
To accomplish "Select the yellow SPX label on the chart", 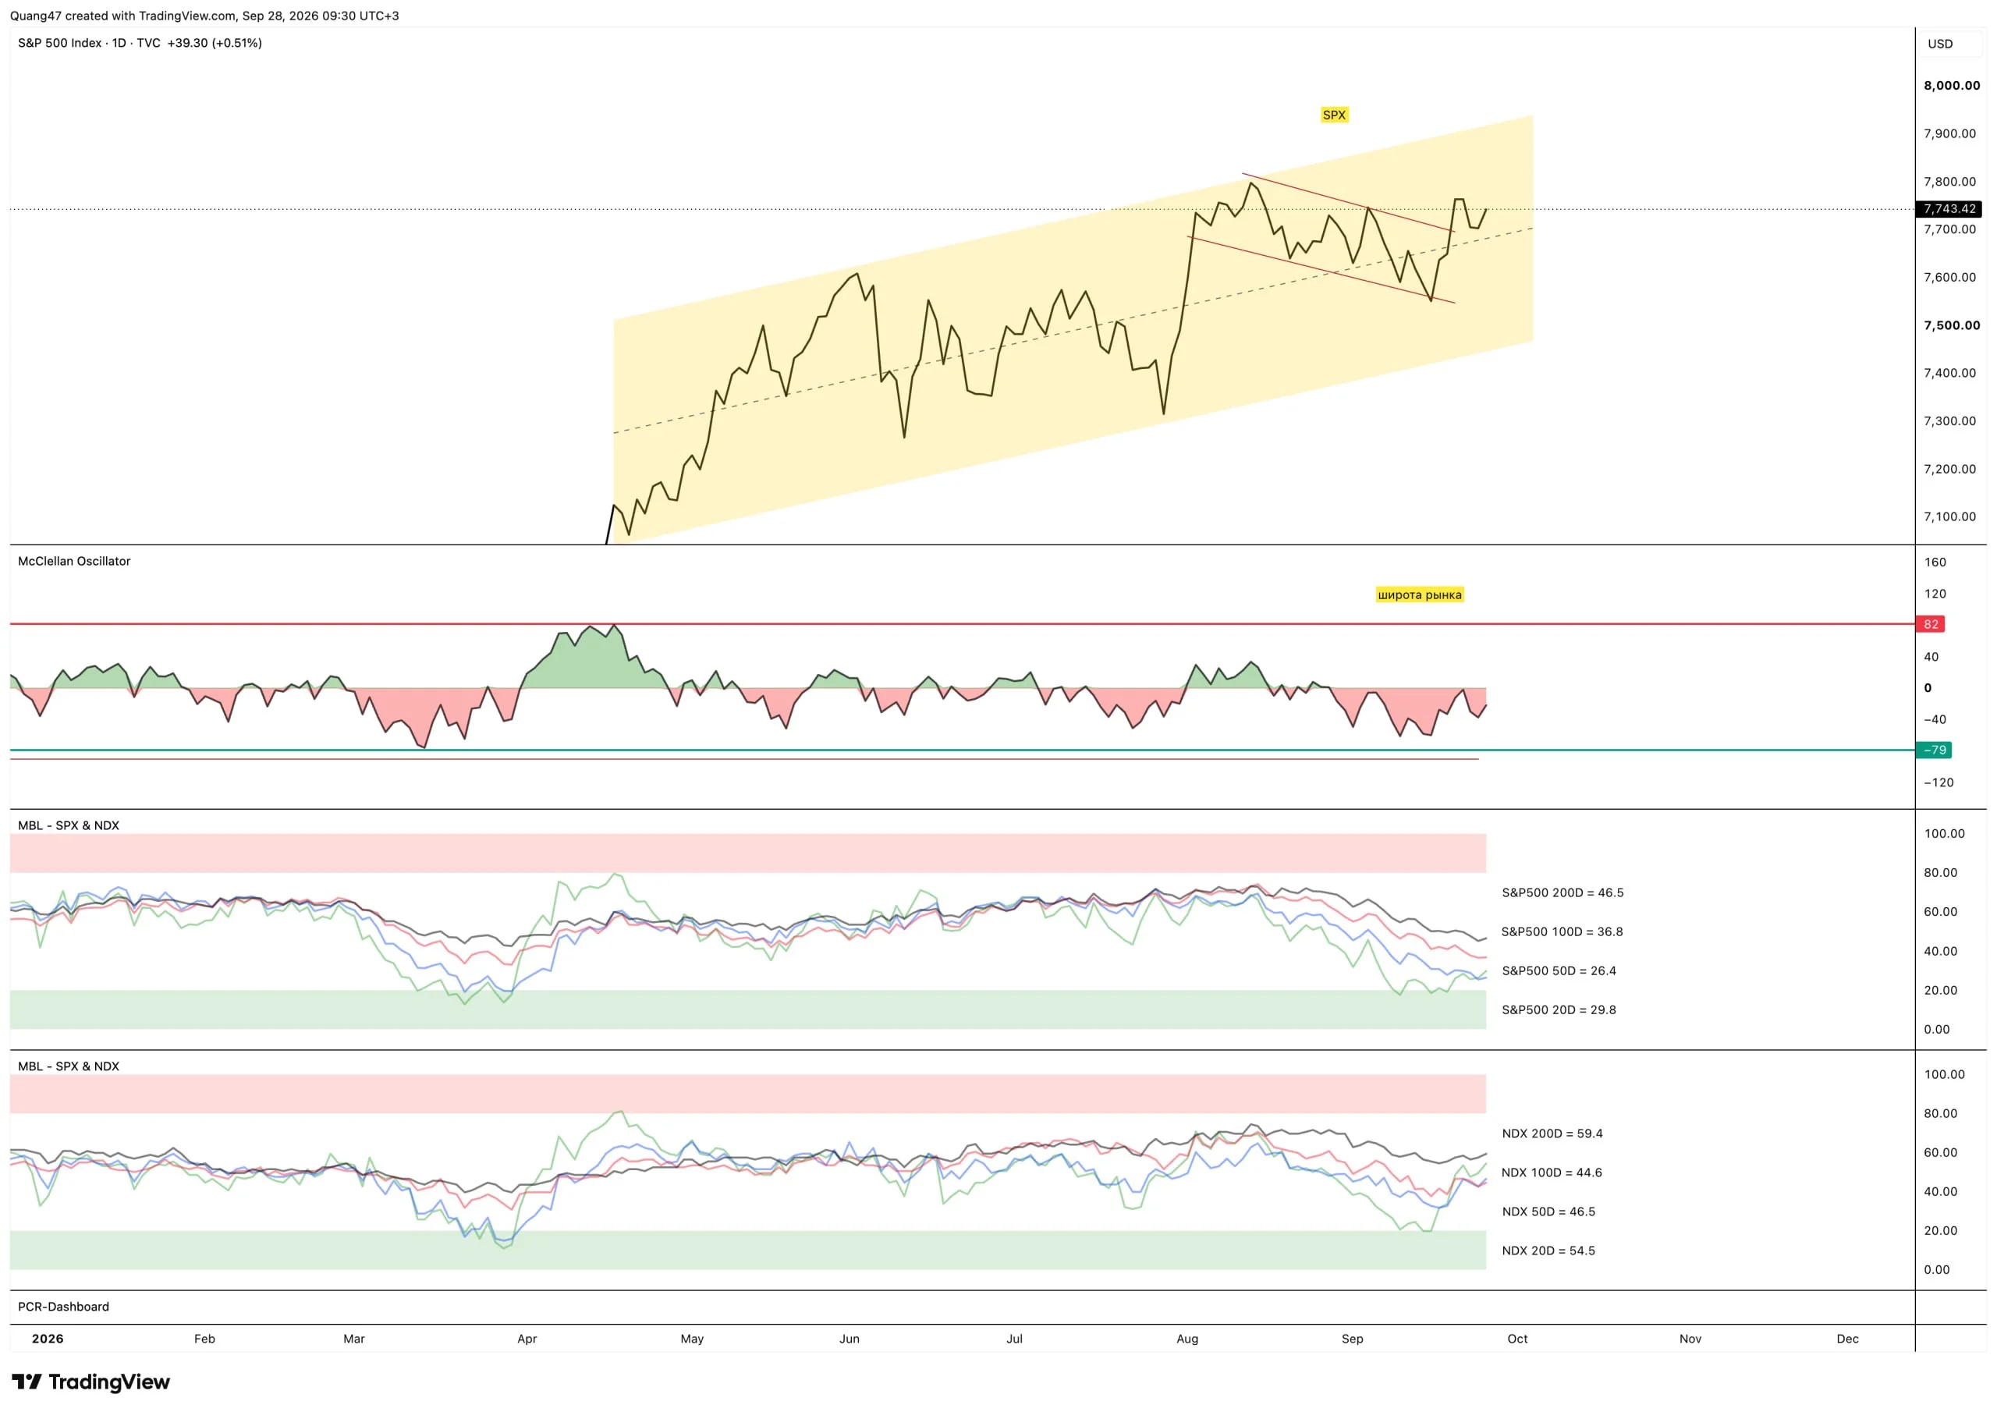I will pos(1333,115).
